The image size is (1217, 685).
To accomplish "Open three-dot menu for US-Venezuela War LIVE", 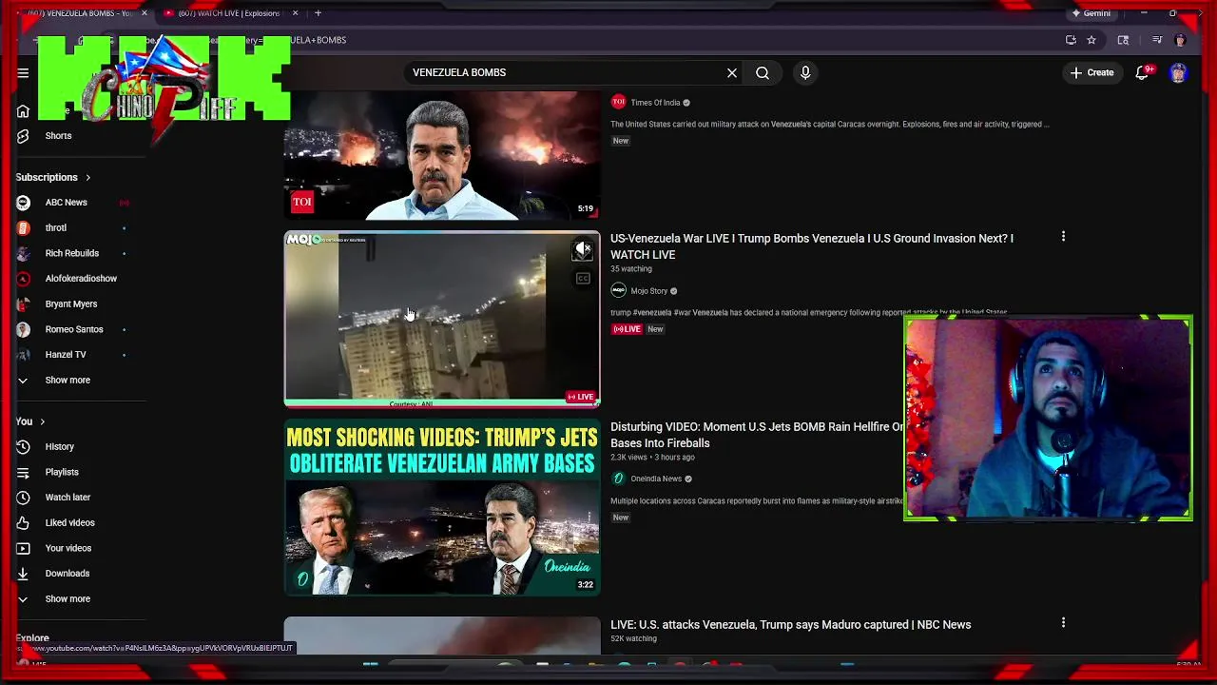I will click(1063, 237).
